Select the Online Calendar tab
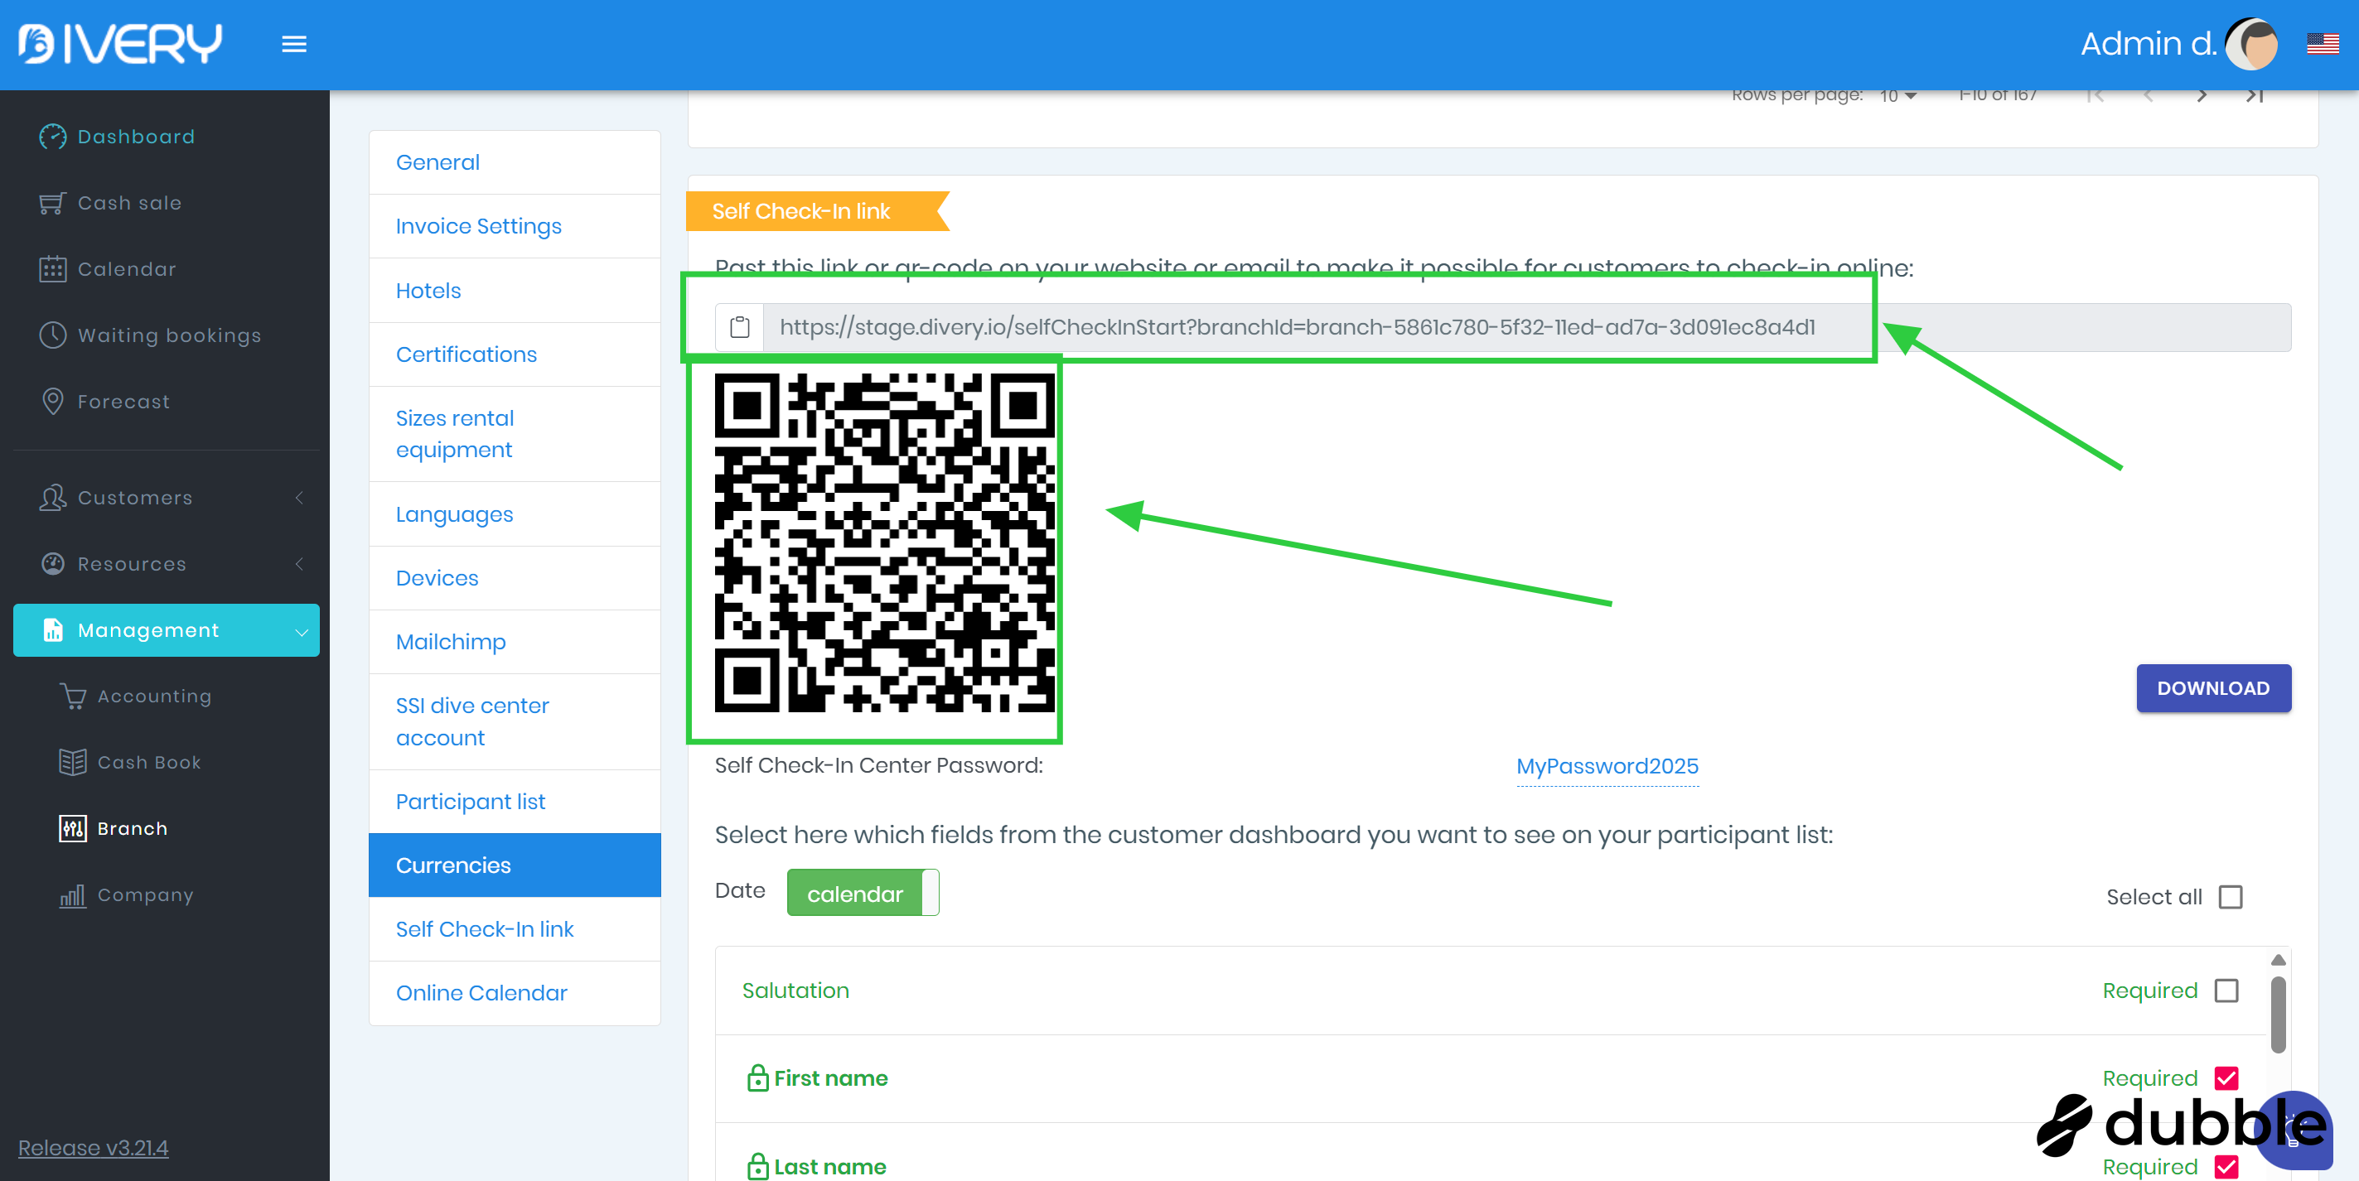 [x=481, y=992]
